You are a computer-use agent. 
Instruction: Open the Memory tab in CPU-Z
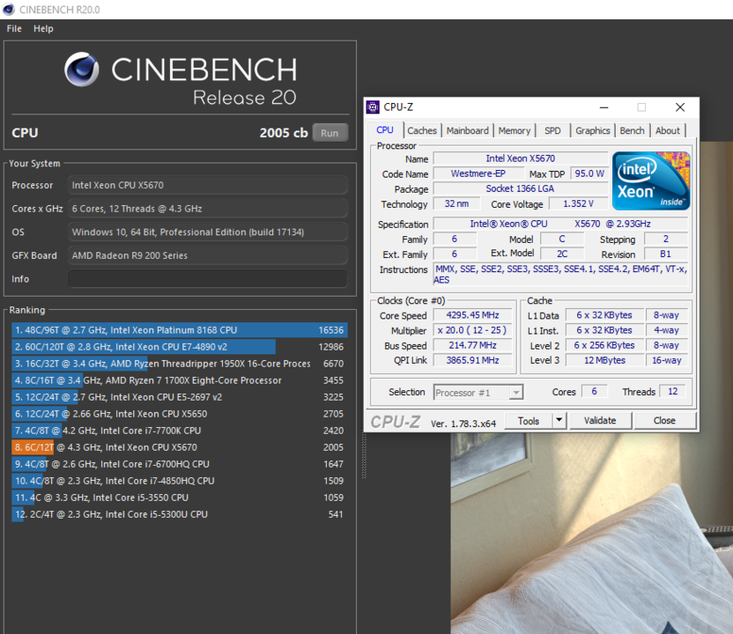coord(515,131)
